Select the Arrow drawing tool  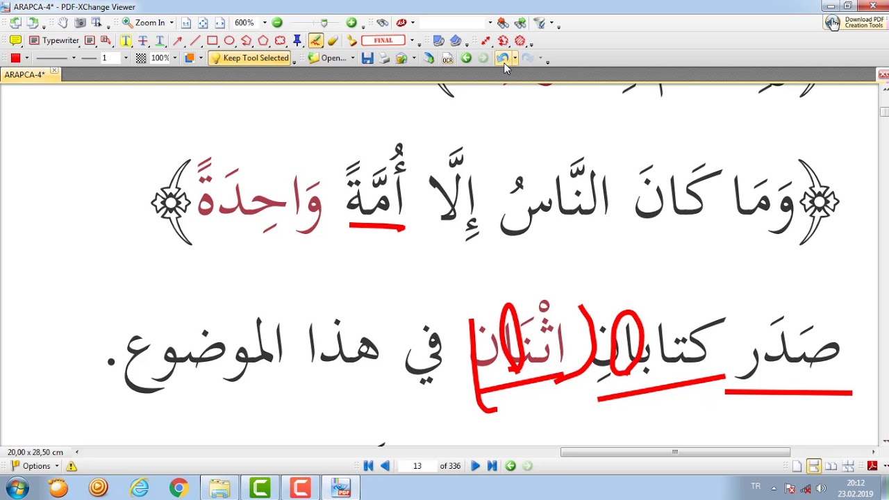pos(178,41)
